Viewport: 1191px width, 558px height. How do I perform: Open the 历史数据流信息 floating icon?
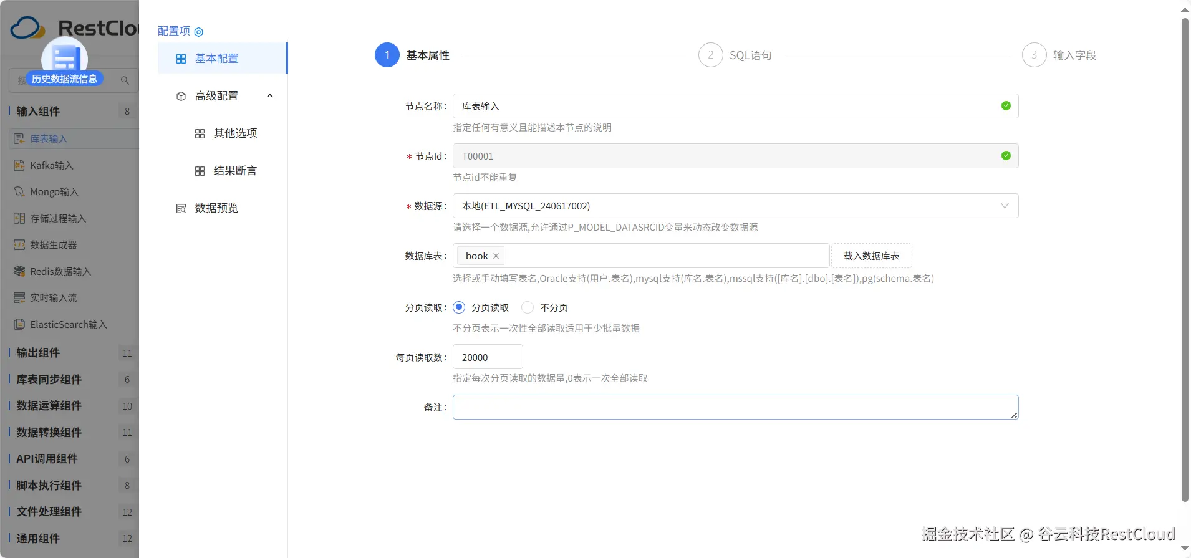64,60
